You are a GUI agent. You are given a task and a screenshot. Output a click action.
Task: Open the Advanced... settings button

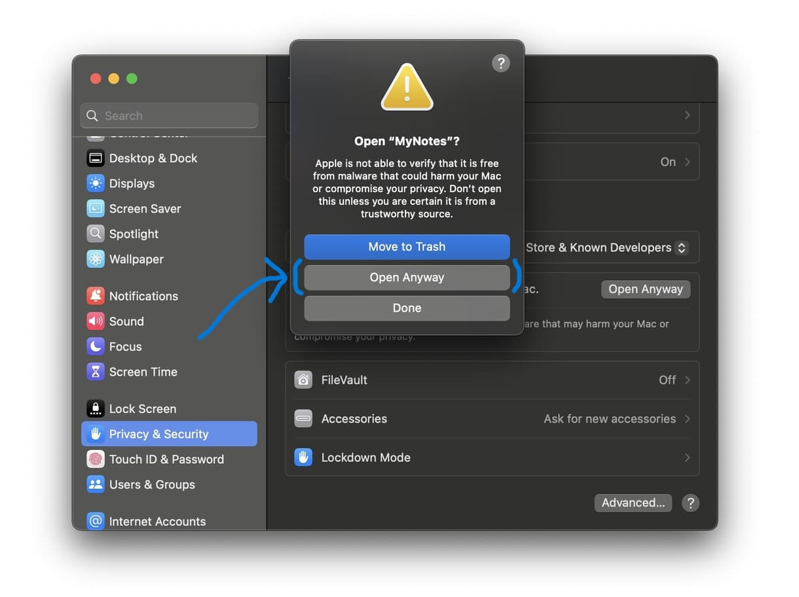pyautogui.click(x=633, y=503)
